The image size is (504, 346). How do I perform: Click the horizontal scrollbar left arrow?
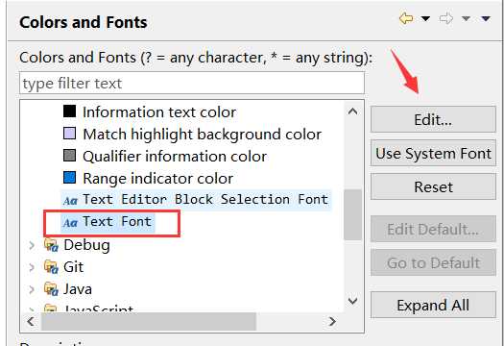click(x=31, y=321)
